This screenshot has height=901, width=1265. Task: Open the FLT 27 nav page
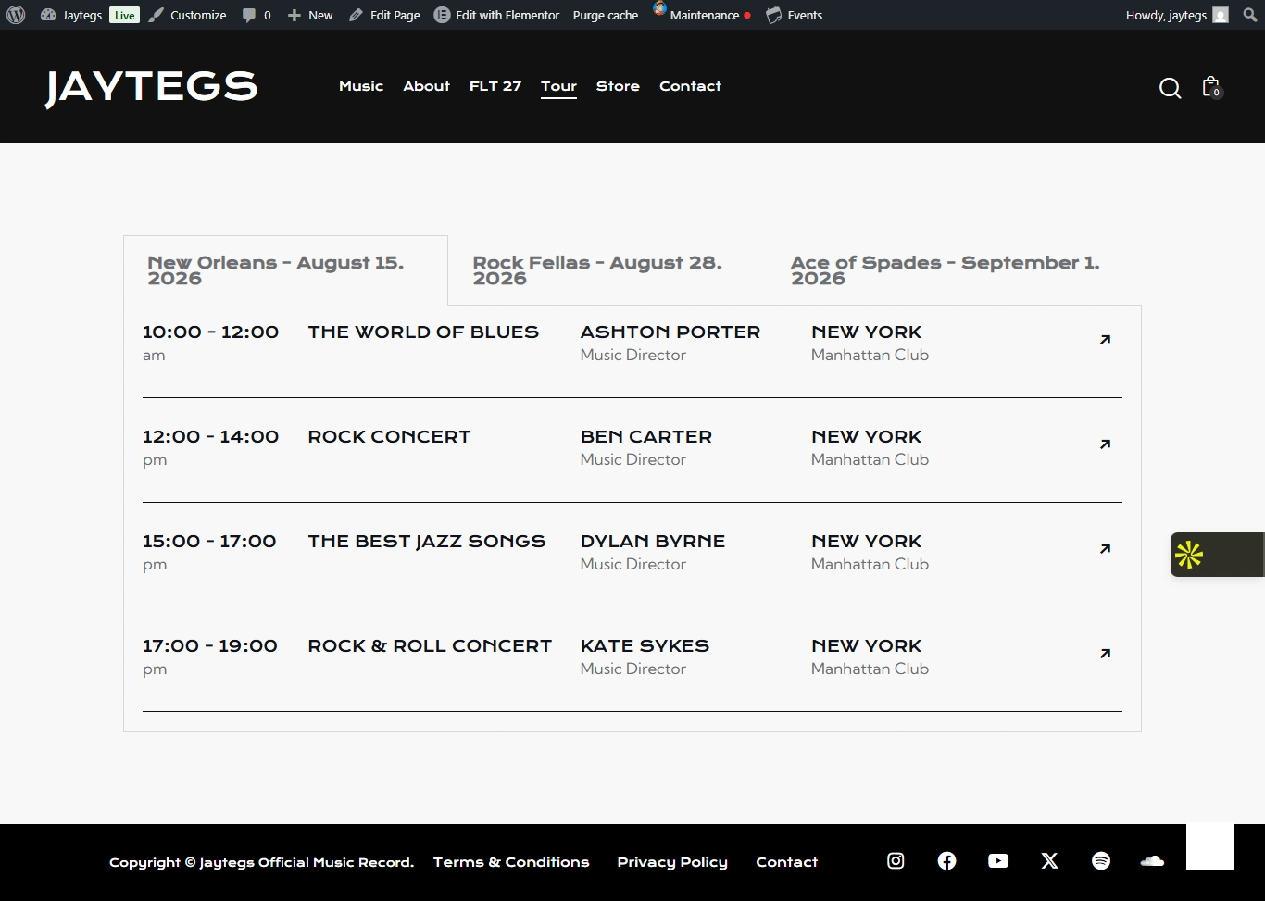pos(495,86)
